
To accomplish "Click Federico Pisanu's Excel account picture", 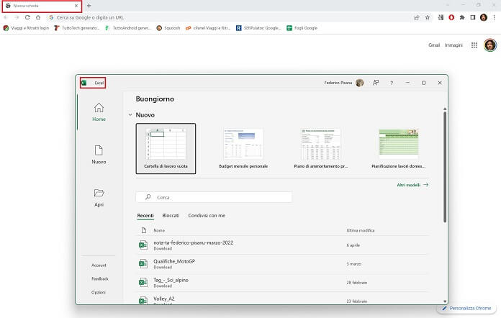I will [x=359, y=83].
